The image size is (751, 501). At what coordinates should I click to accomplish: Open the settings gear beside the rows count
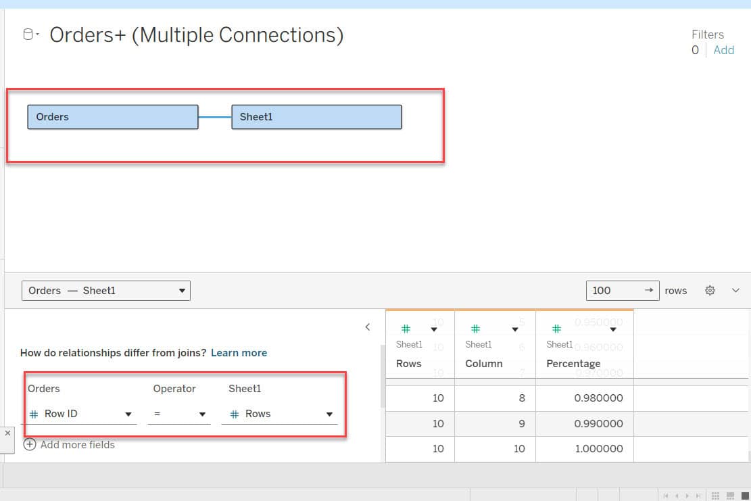coord(710,290)
